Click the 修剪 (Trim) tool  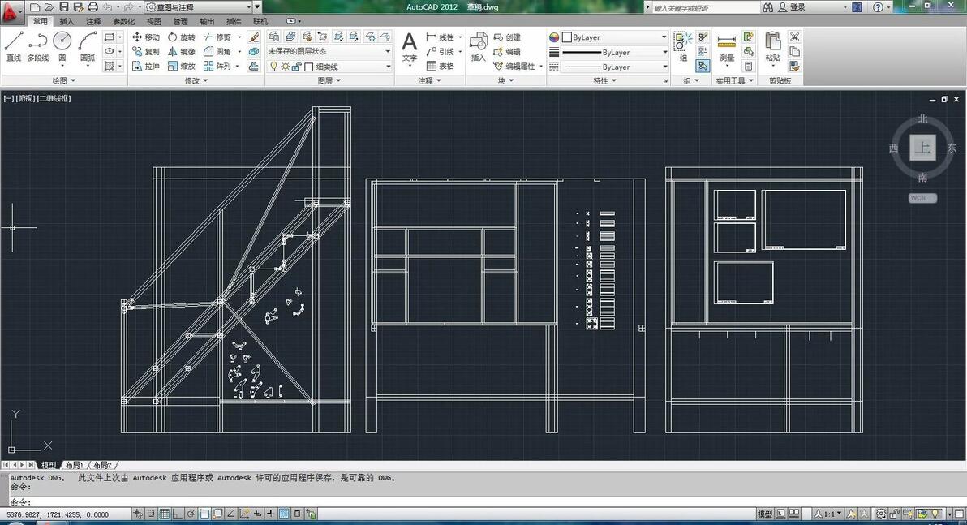click(217, 37)
